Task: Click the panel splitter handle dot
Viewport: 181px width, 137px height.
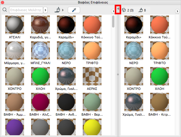Action: click(118, 74)
